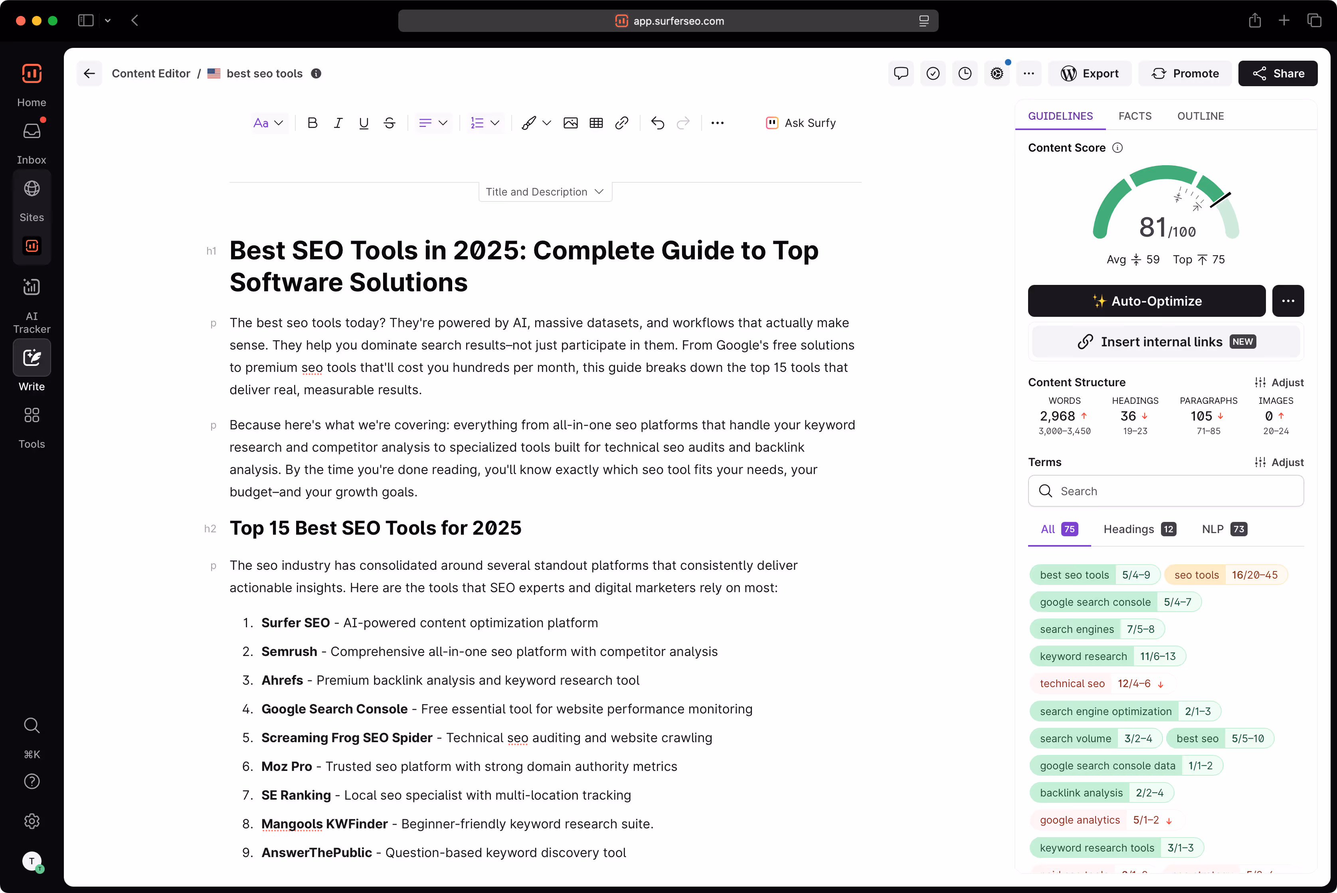Show info for best seo tools query
This screenshot has height=893, width=1337.
(316, 73)
